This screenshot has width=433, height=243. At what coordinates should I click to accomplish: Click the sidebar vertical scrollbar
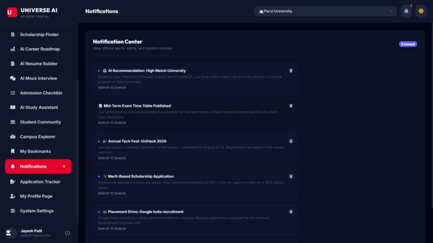77,150
